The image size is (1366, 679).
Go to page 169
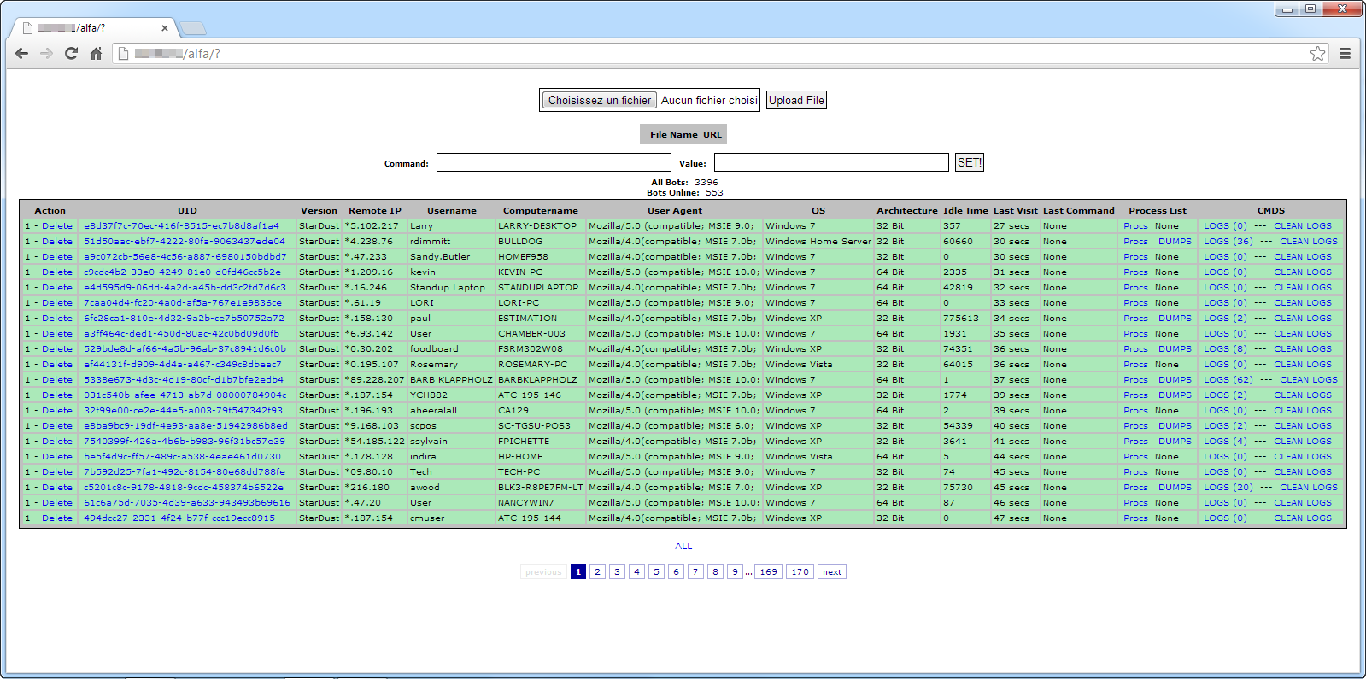pos(769,572)
